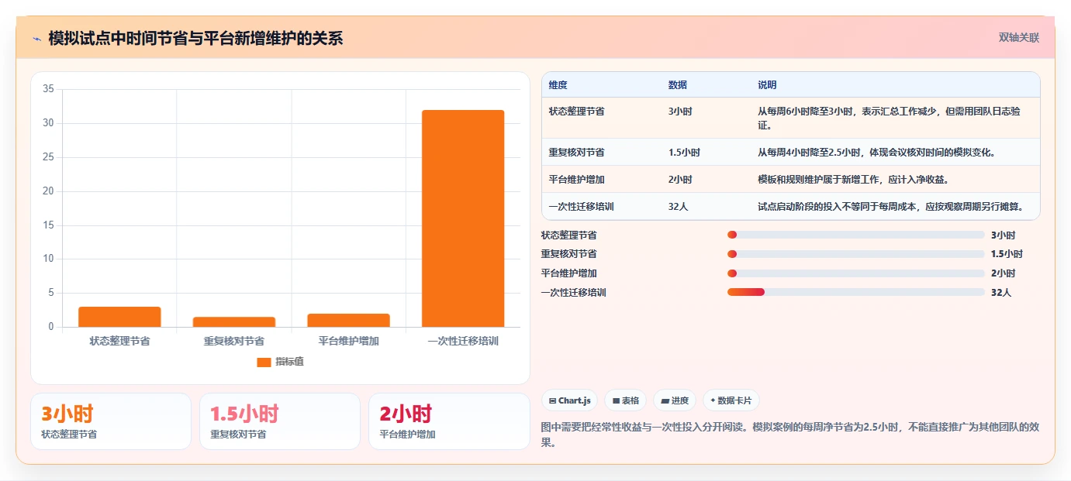Click the 平台维护增加 bar in the chart
This screenshot has width=1071, height=481.
coord(348,320)
